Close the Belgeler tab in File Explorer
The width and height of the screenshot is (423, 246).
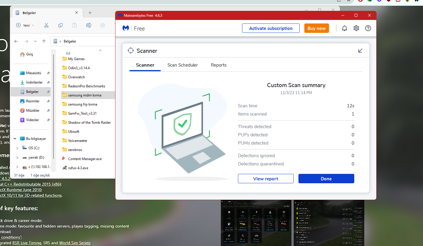pos(77,13)
